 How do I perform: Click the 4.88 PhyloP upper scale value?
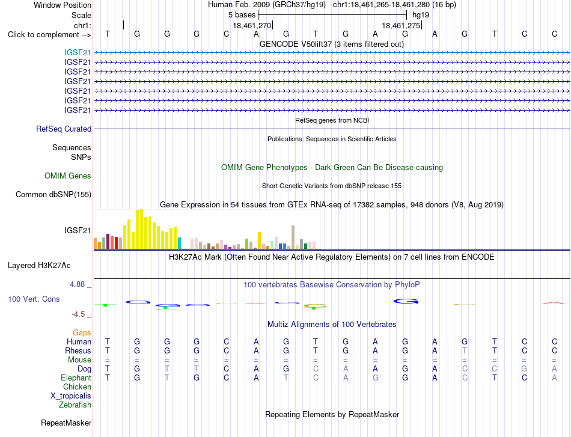77,284
